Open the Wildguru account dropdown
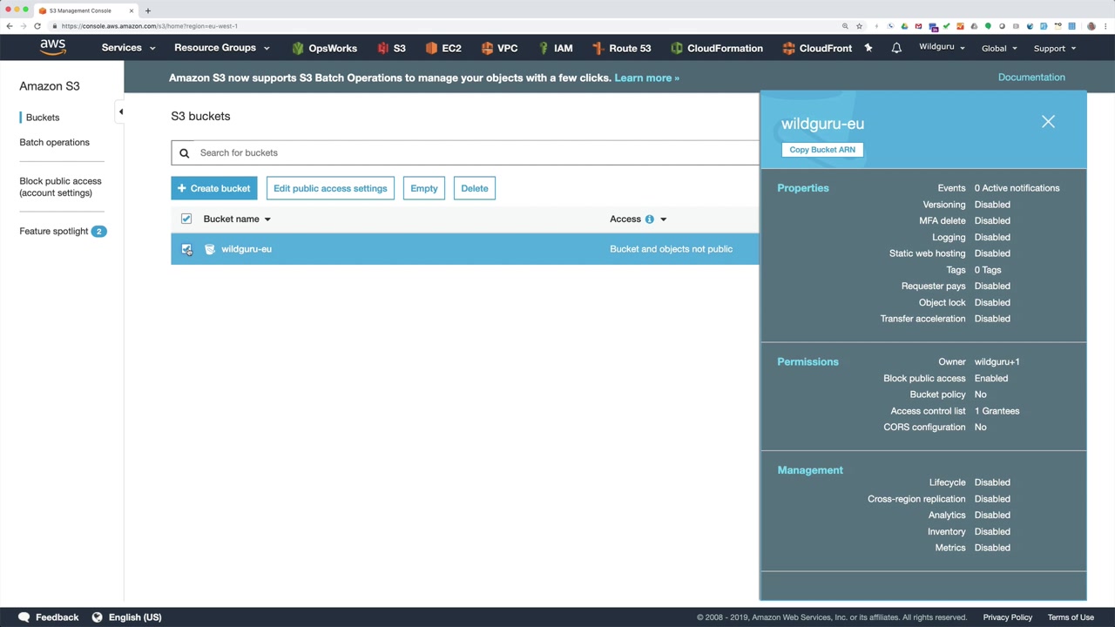The image size is (1115, 627). click(942, 47)
